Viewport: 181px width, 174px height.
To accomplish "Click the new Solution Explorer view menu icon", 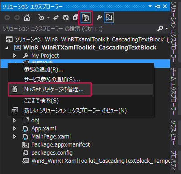I will (x=15, y=111).
